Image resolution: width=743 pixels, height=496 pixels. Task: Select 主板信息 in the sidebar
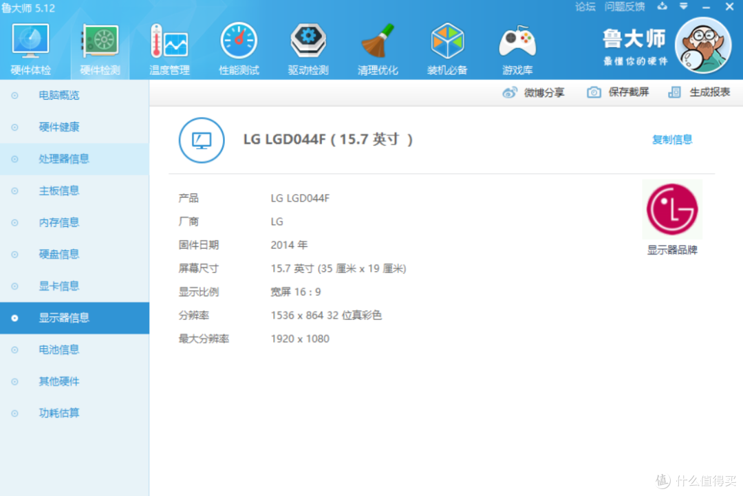[74, 191]
